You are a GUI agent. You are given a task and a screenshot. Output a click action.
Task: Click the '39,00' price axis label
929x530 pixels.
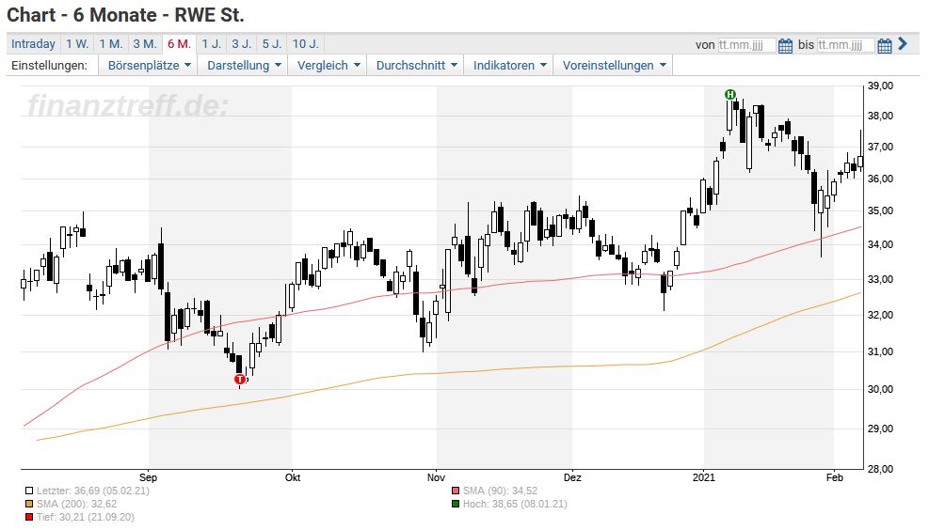coord(880,86)
